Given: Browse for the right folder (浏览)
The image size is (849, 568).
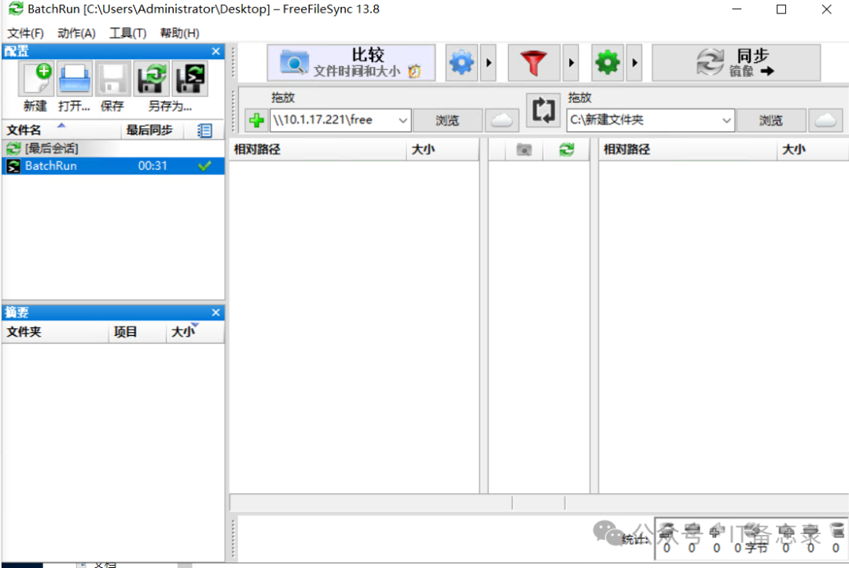Looking at the screenshot, I should (x=770, y=120).
